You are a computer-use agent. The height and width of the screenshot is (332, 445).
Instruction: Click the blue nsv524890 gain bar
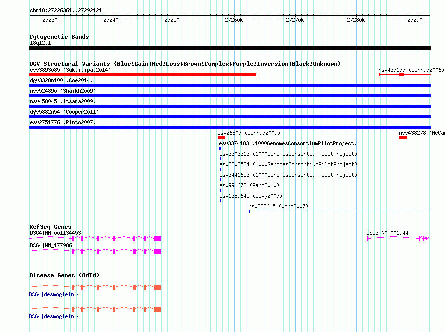pyautogui.click(x=230, y=96)
